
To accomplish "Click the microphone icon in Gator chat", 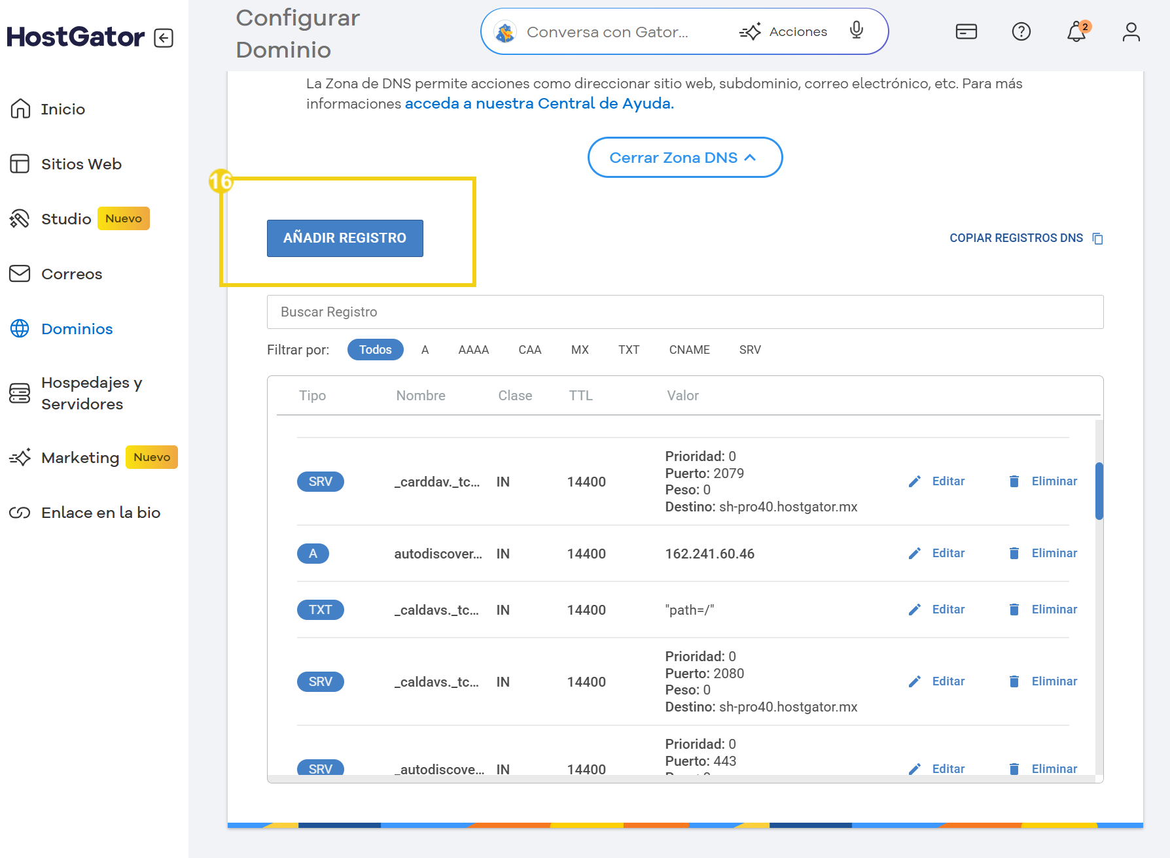I will (856, 31).
